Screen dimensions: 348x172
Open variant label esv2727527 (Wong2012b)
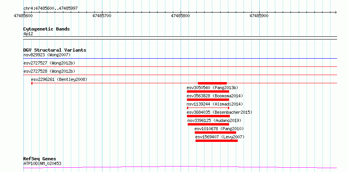click(49, 63)
